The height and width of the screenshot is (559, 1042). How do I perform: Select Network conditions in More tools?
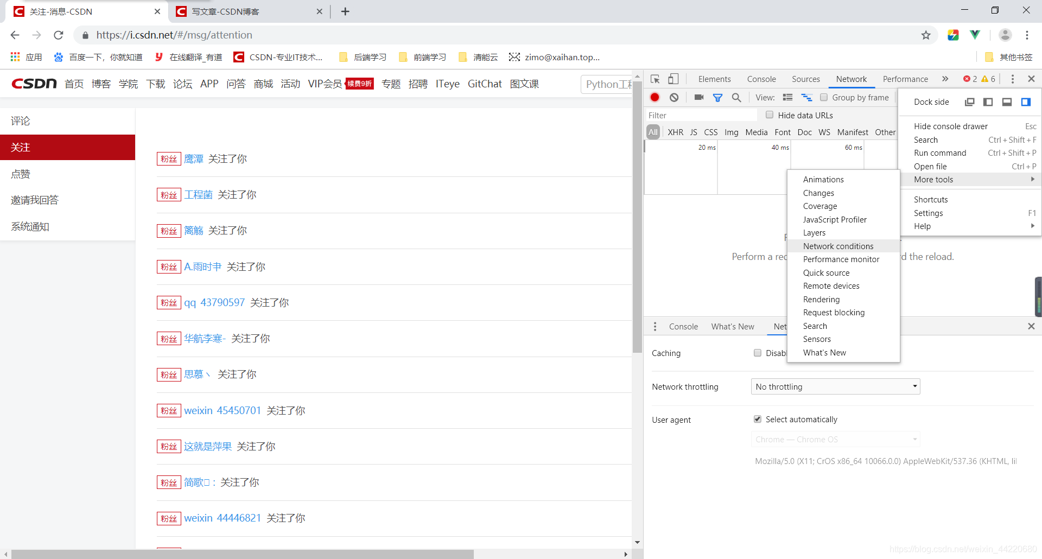point(843,246)
